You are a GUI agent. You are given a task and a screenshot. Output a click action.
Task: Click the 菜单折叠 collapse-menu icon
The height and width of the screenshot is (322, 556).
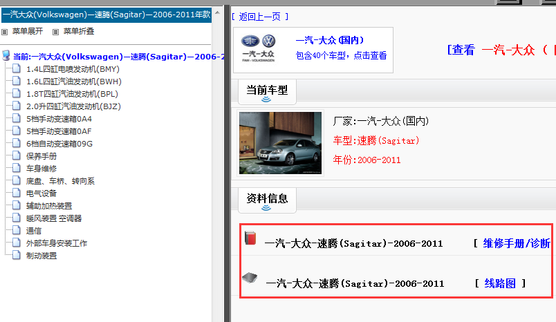tap(56, 32)
